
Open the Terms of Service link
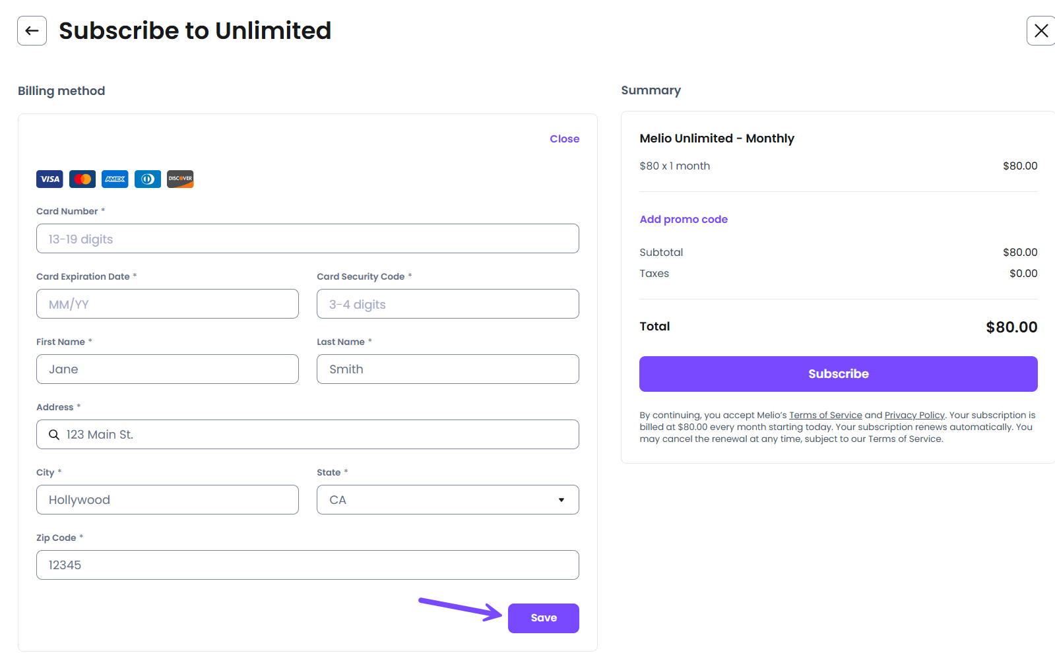(x=825, y=415)
